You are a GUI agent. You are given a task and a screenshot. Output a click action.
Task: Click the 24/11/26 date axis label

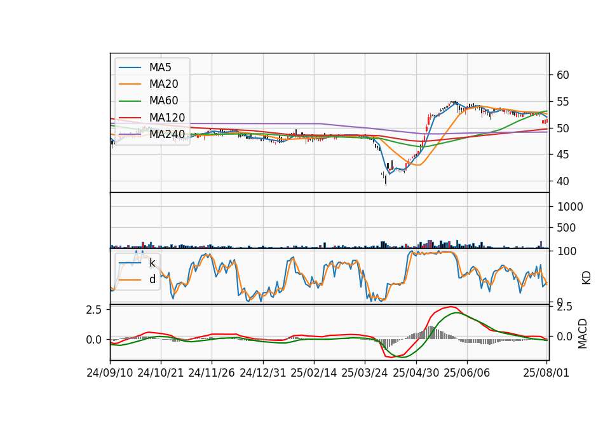(212, 373)
